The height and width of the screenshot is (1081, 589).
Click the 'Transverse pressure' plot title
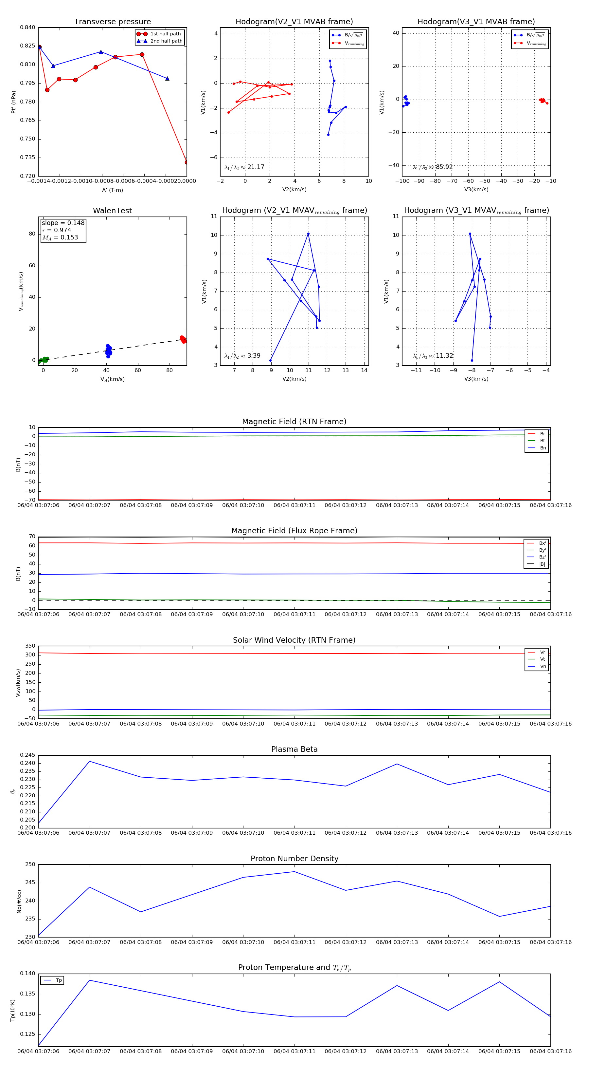tap(112, 22)
